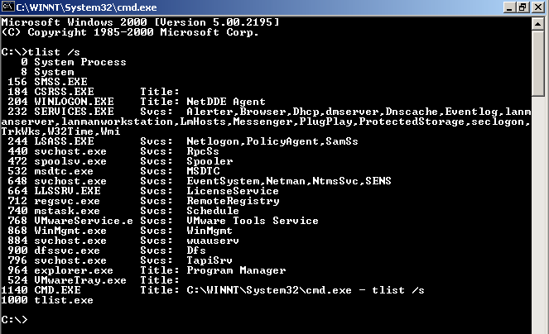Click the WinMgmt.exe process name
The width and height of the screenshot is (549, 334).
coord(70,231)
